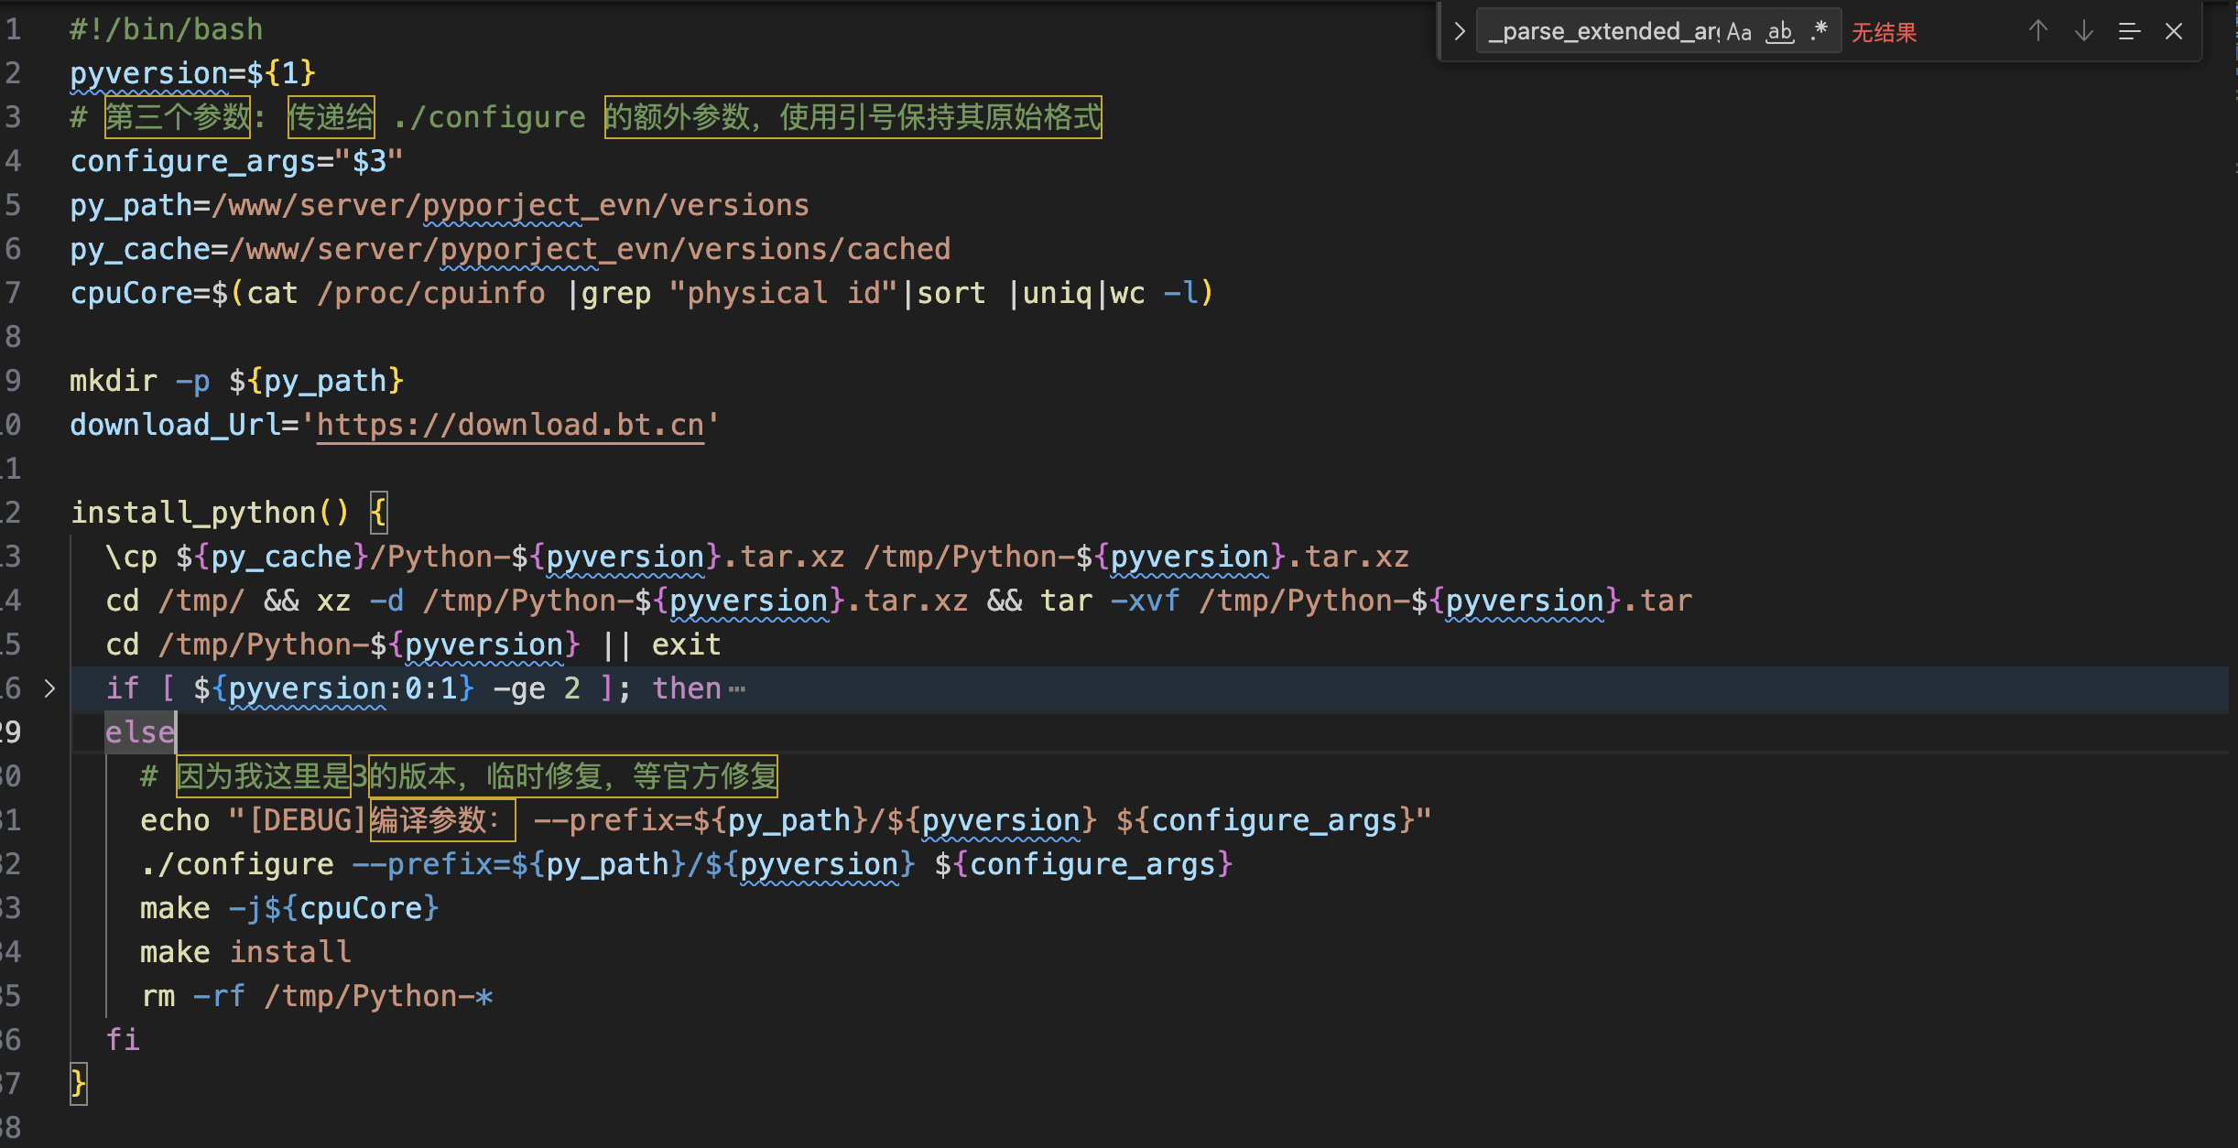Click the closing brace of install_python
2238x1148 pixels.
tap(79, 1084)
